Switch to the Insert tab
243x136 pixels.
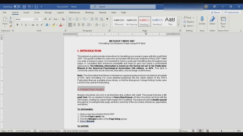pyautogui.click(x=26, y=12)
